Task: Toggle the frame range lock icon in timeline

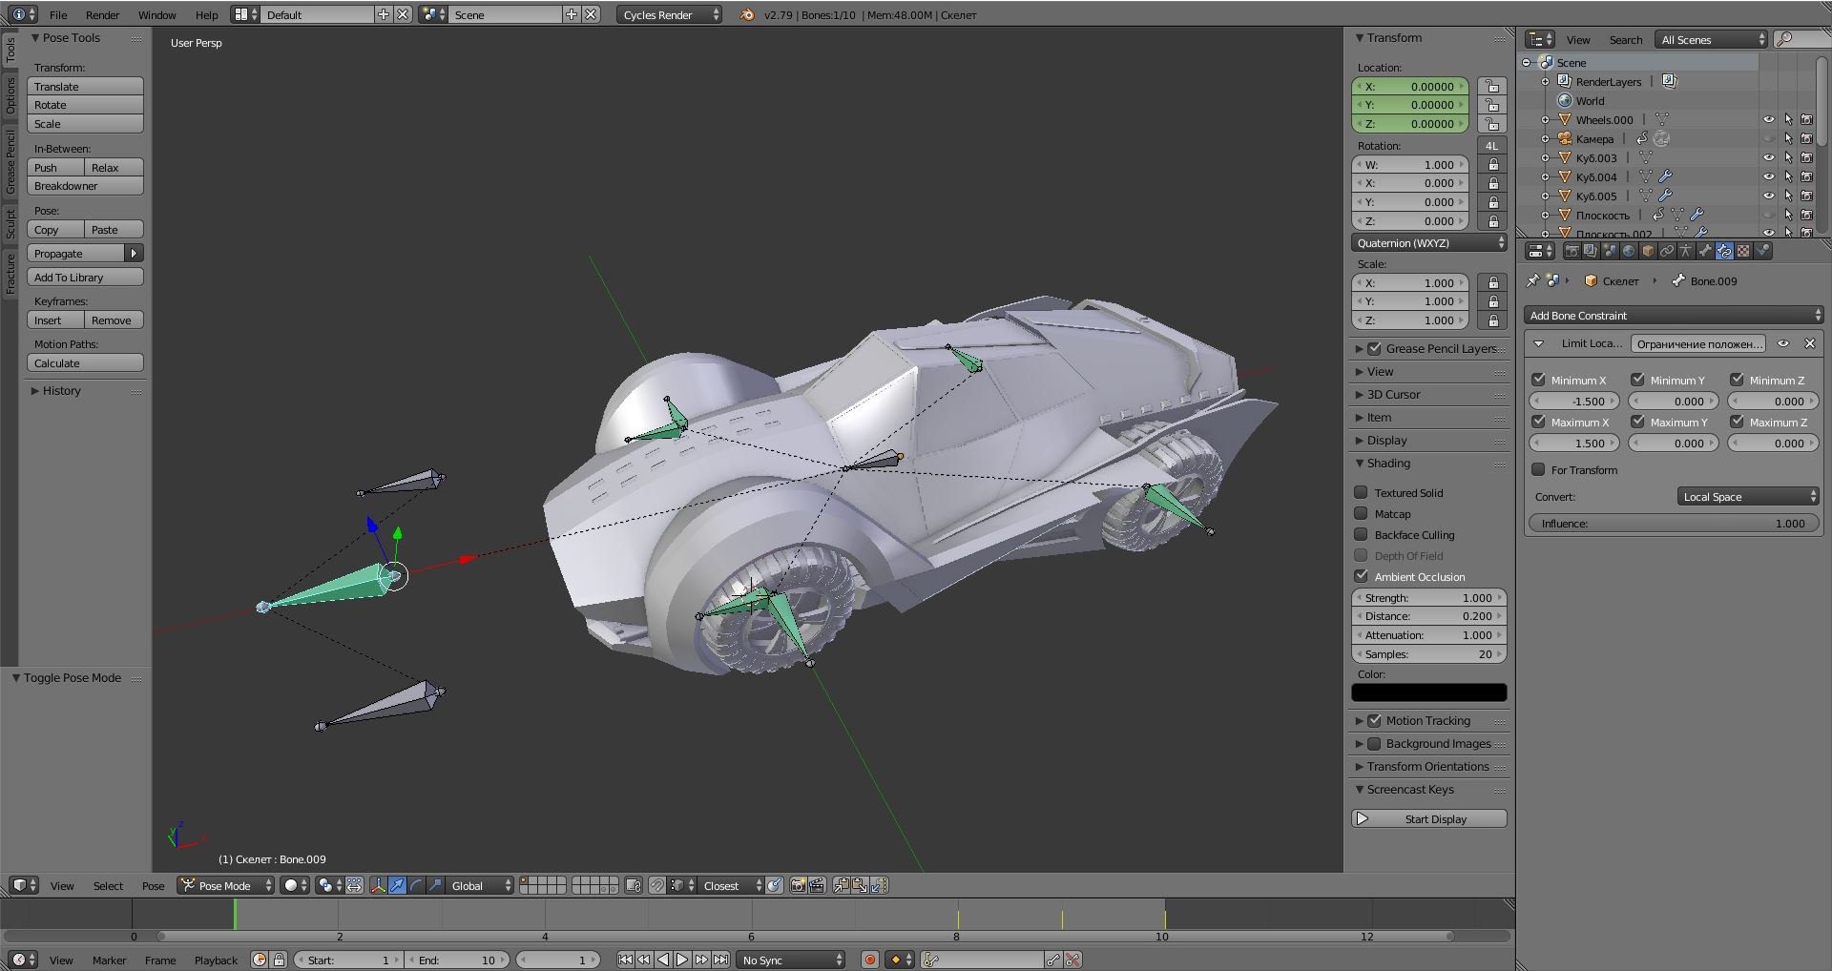Action: 279,960
